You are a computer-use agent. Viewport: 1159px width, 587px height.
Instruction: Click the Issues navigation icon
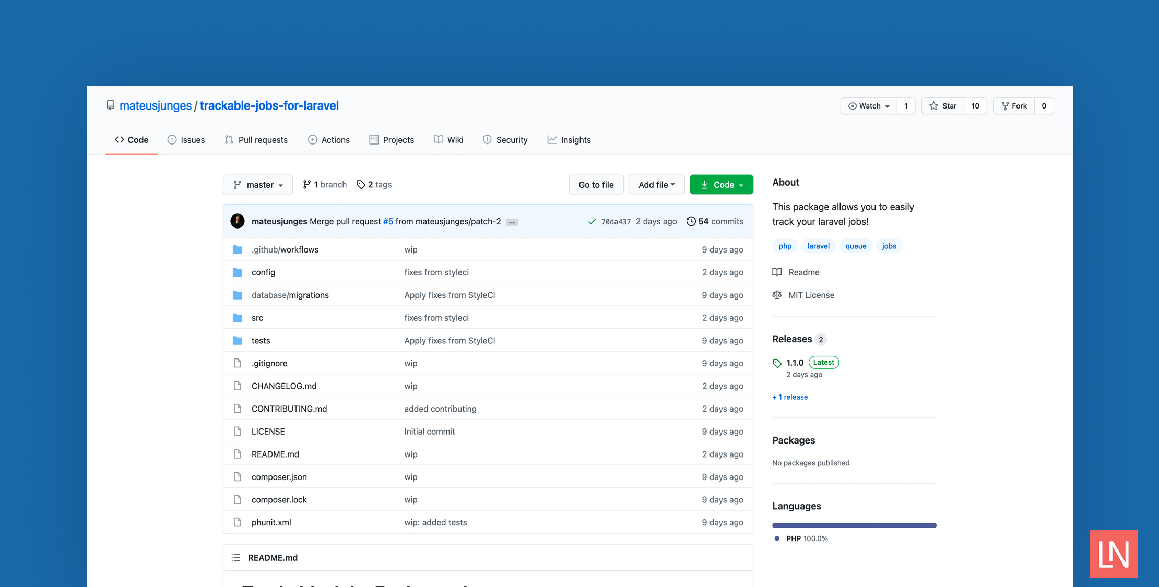tap(171, 140)
